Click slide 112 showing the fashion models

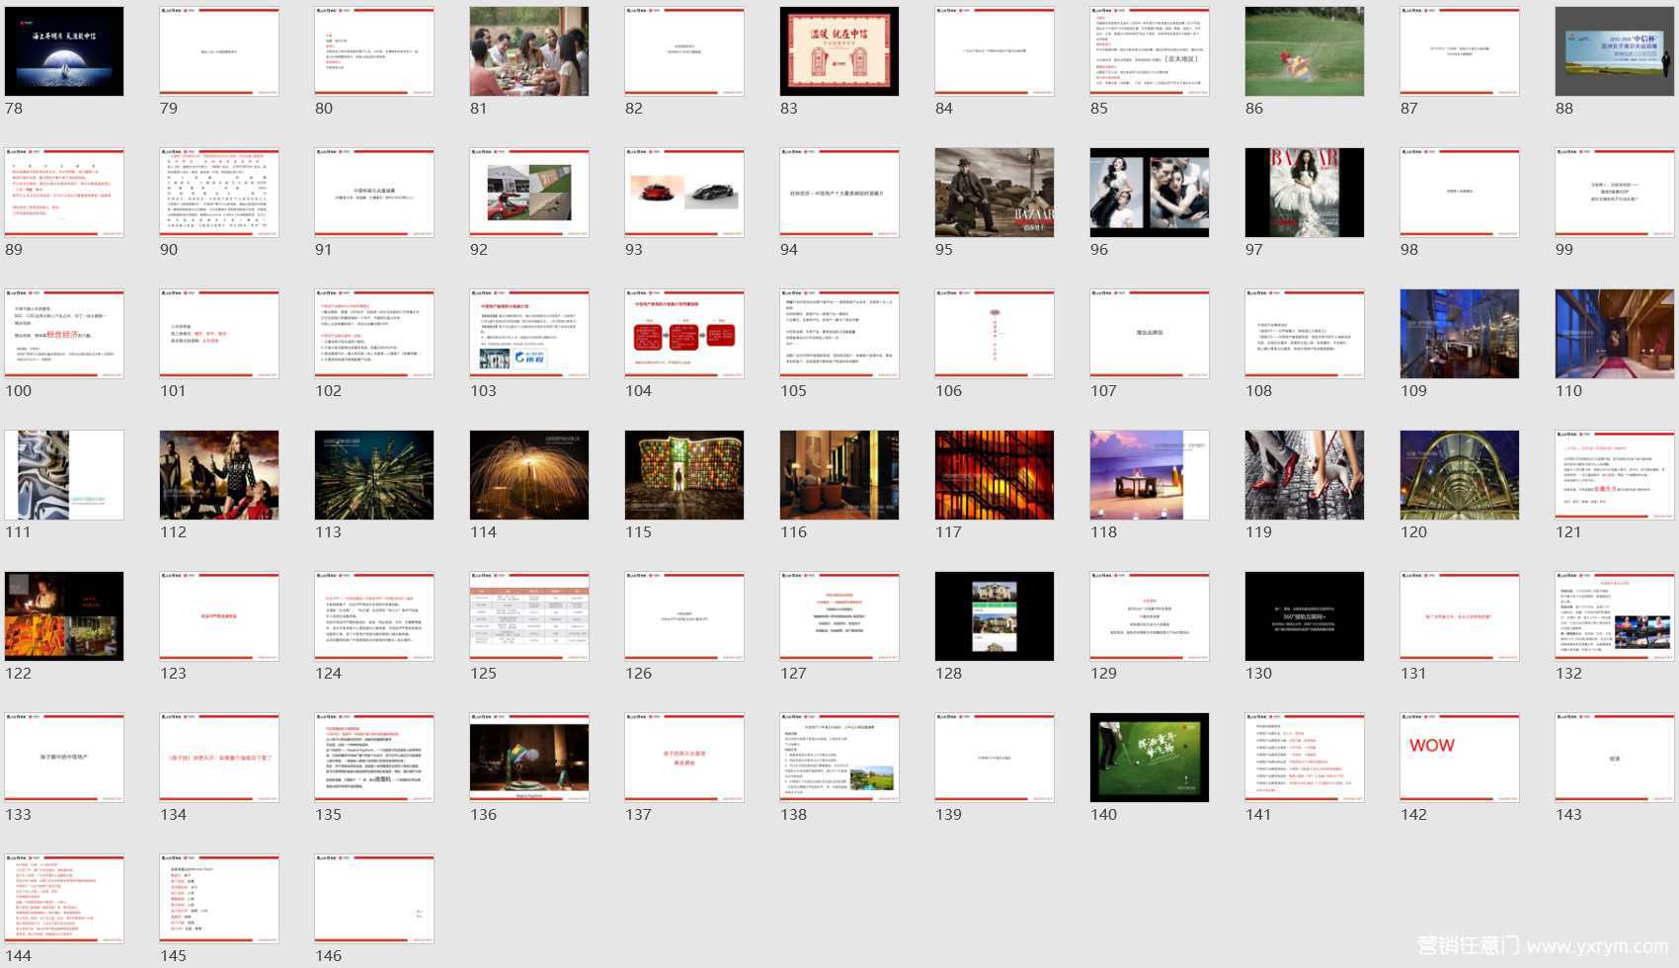(219, 475)
